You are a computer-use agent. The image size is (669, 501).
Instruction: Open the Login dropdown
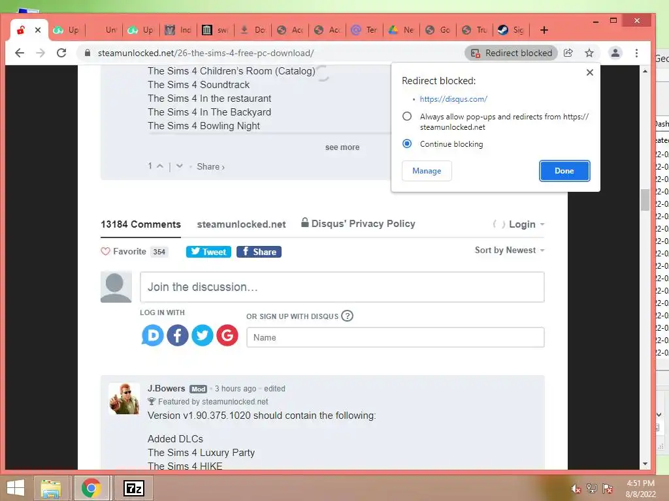[527, 224]
